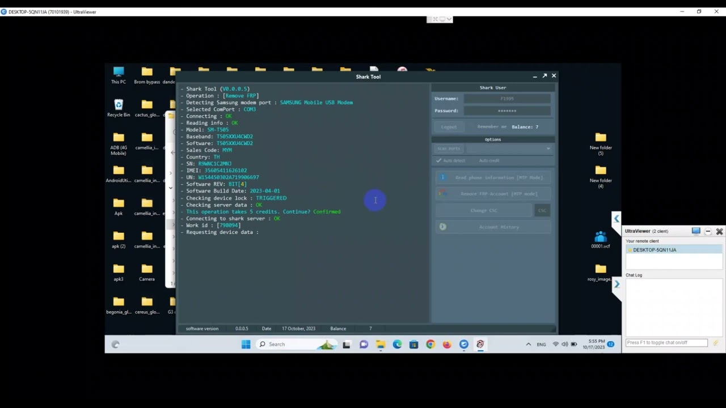Click the Logout button
This screenshot has height=408, width=726.
(449, 127)
